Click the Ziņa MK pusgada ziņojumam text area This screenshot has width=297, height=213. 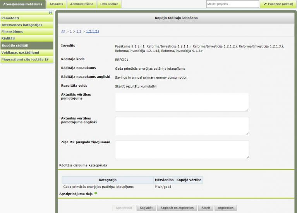(182, 149)
